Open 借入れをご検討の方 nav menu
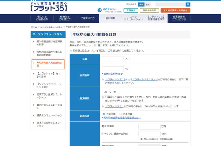This screenshot has width=221, height=146. (x=42, y=18)
